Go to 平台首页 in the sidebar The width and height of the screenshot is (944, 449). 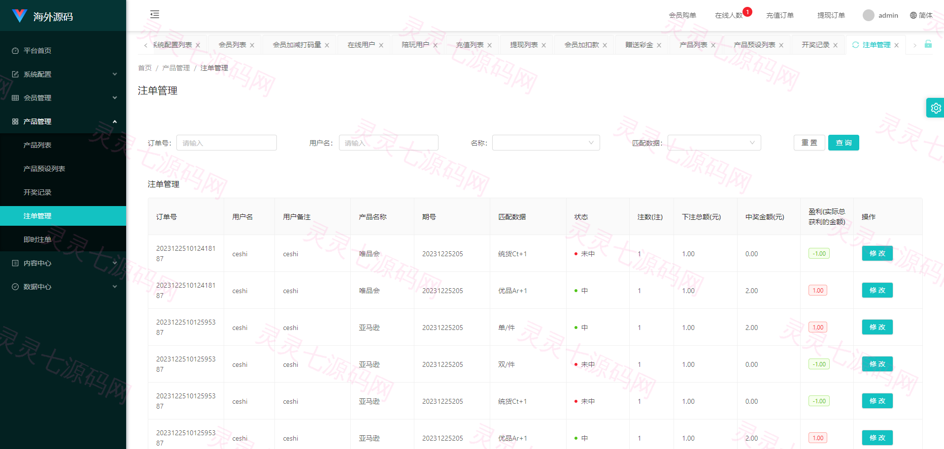point(63,51)
